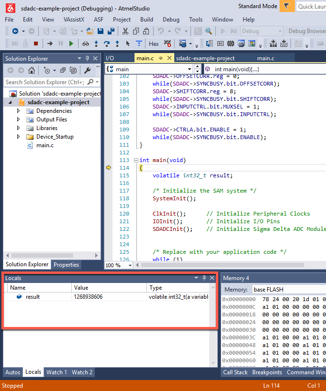The width and height of the screenshot is (326, 391).
Task: Click the Reset upward arrow icon
Action: [139, 43]
